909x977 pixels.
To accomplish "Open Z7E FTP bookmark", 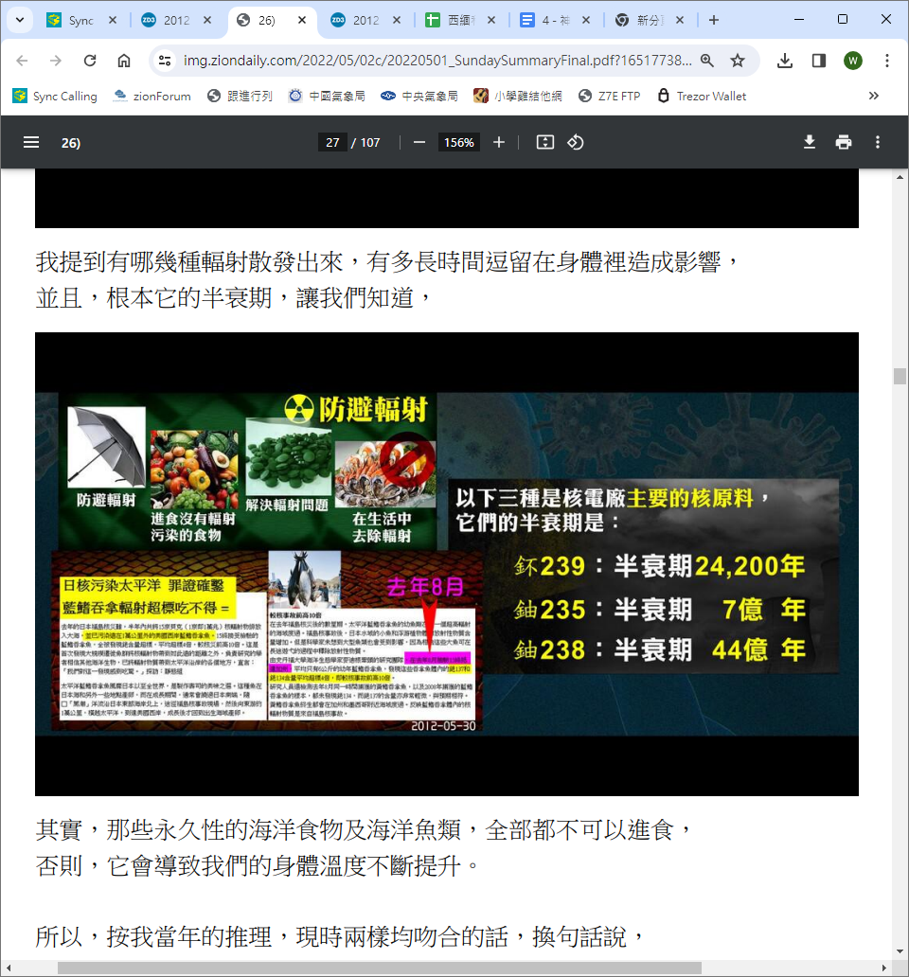I will (x=610, y=96).
